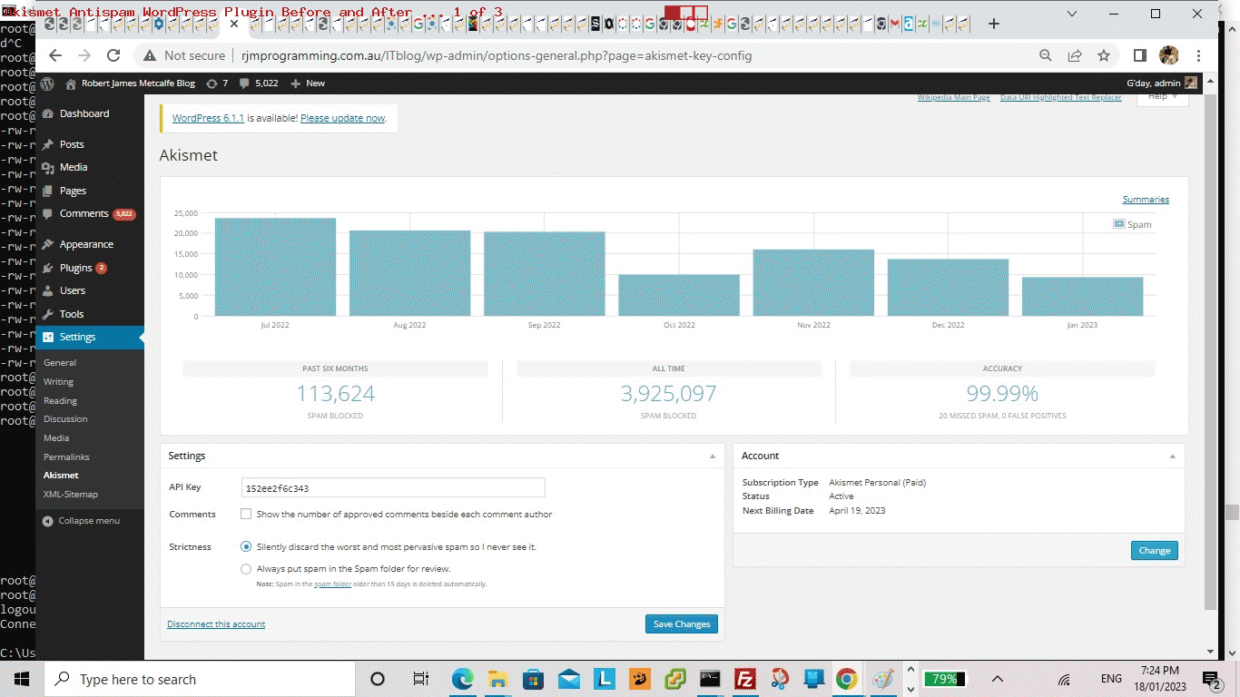
Task: Click the 'Disconnect this account' link
Action: click(x=216, y=624)
